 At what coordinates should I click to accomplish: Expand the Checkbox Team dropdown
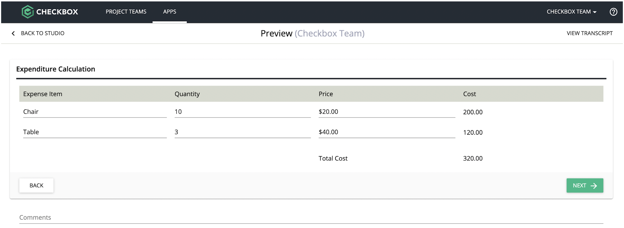571,12
